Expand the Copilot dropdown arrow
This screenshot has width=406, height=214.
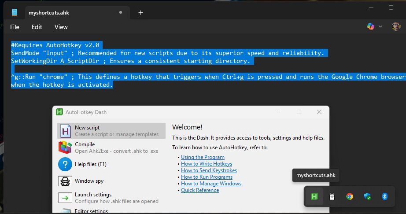(380, 26)
